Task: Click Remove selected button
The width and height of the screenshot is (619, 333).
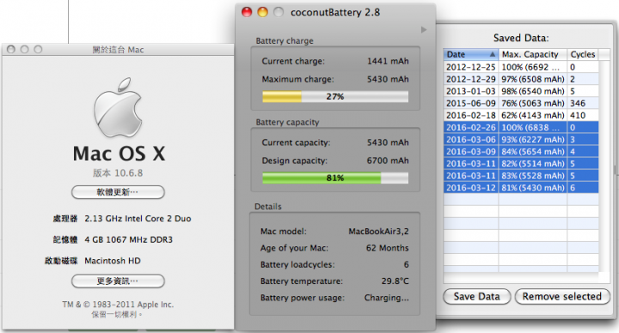Action: (562, 296)
